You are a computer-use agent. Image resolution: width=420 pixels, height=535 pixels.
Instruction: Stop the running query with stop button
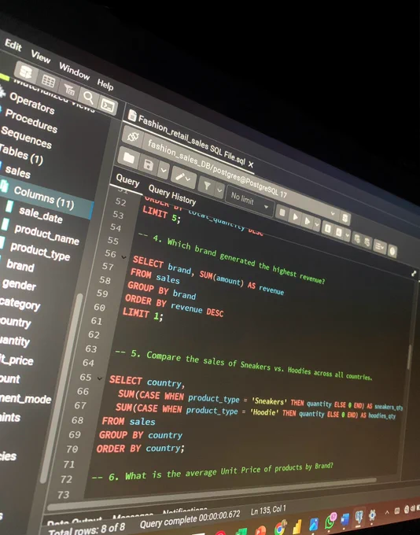tap(282, 212)
